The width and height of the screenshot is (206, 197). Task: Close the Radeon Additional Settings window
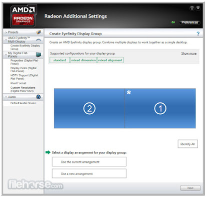tap(198, 8)
